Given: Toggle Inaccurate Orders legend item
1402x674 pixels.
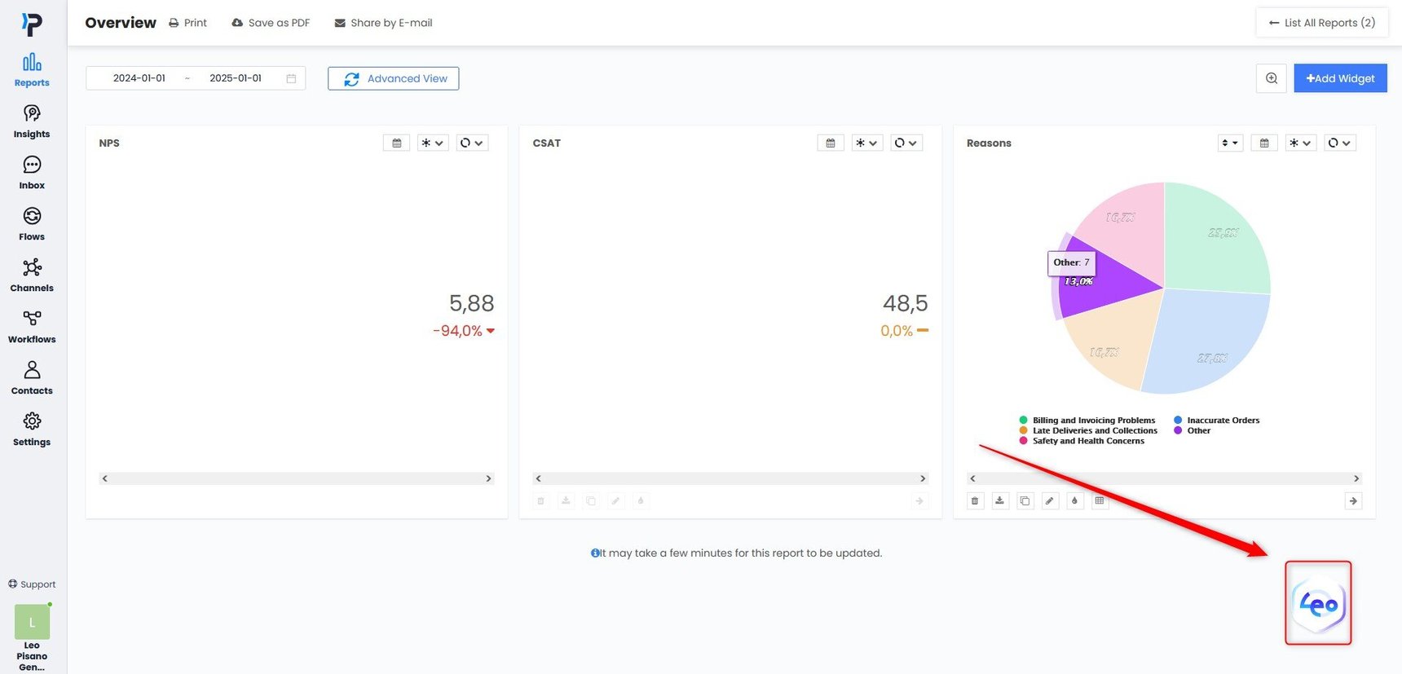Looking at the screenshot, I should [1217, 421].
